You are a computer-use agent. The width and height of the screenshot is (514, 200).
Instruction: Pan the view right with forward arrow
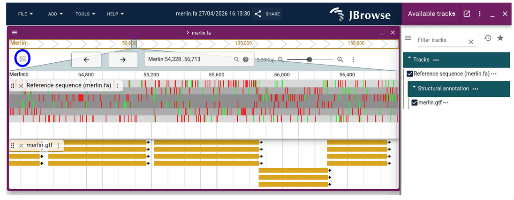click(123, 59)
